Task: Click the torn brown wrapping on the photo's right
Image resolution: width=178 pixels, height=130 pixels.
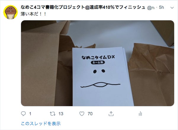Action: tap(151, 75)
